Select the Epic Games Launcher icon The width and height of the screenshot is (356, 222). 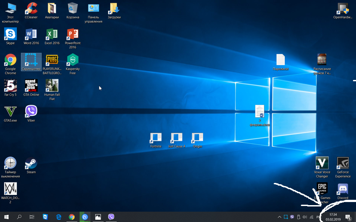[x=322, y=193]
